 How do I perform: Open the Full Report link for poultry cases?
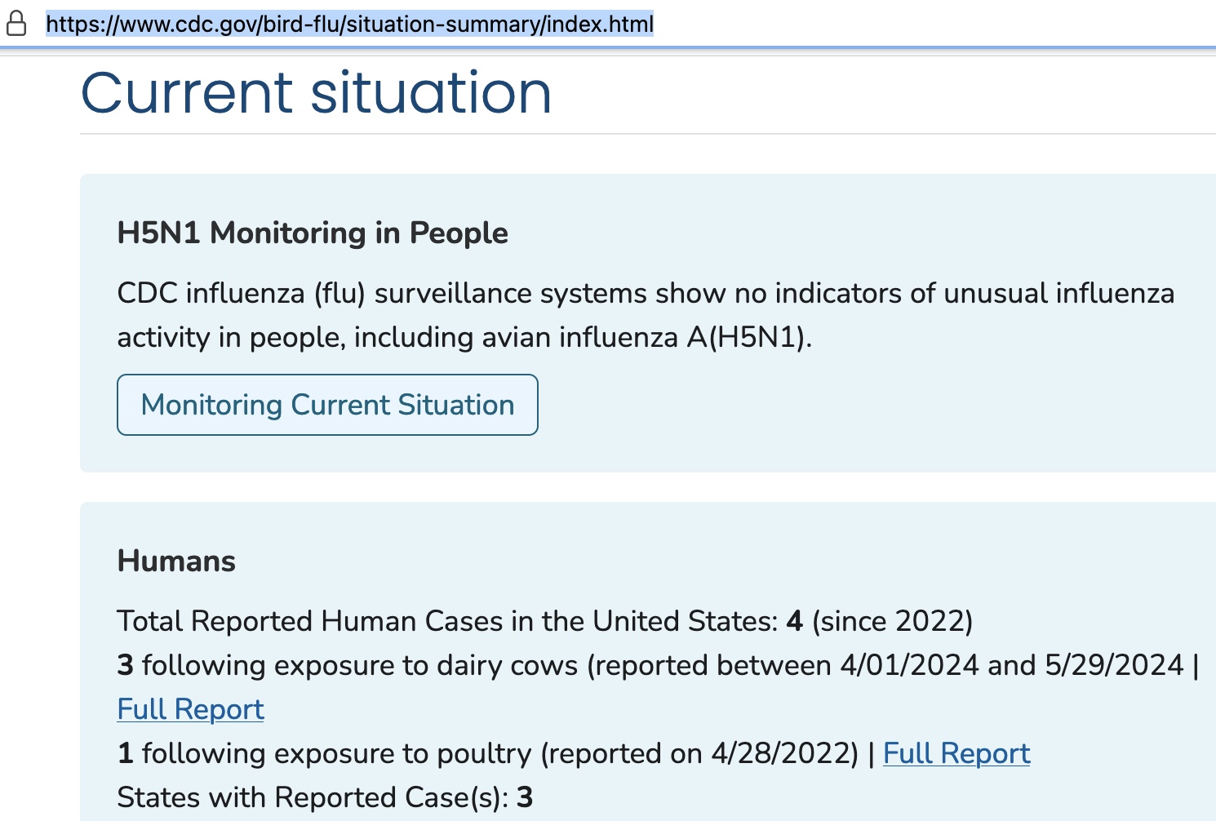(956, 753)
